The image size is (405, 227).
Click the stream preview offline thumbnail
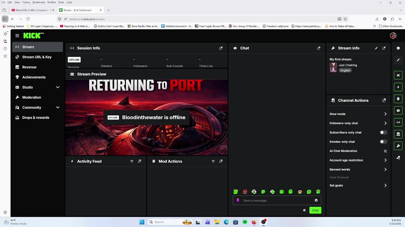pos(146,117)
